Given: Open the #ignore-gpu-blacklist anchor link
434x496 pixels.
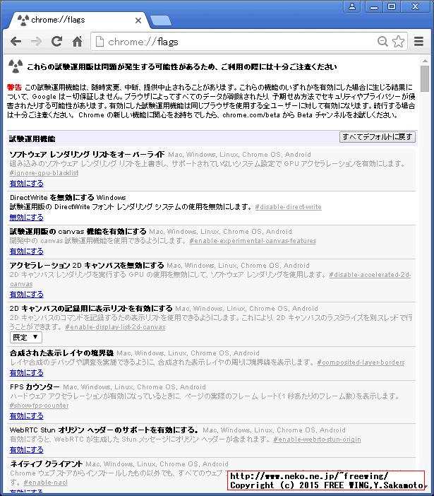Looking at the screenshot, I should (x=44, y=173).
